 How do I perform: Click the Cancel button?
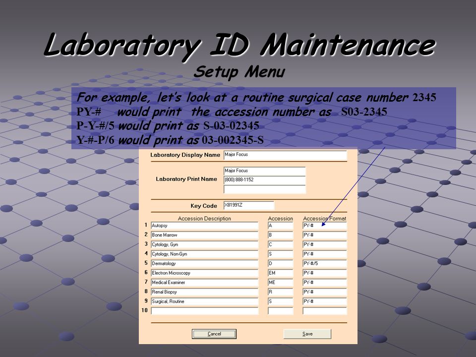tap(214, 334)
